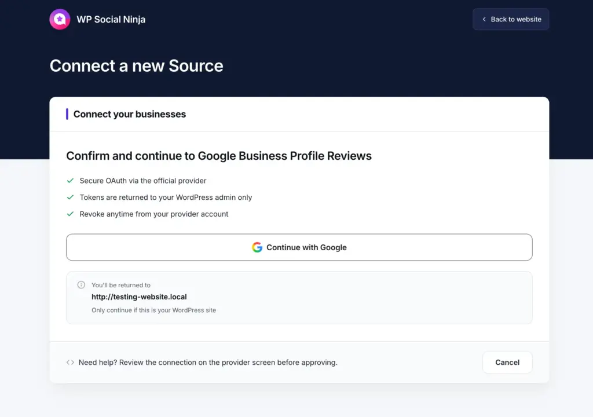Continue with Google sign-in button
This screenshot has height=417, width=593.
(x=299, y=247)
